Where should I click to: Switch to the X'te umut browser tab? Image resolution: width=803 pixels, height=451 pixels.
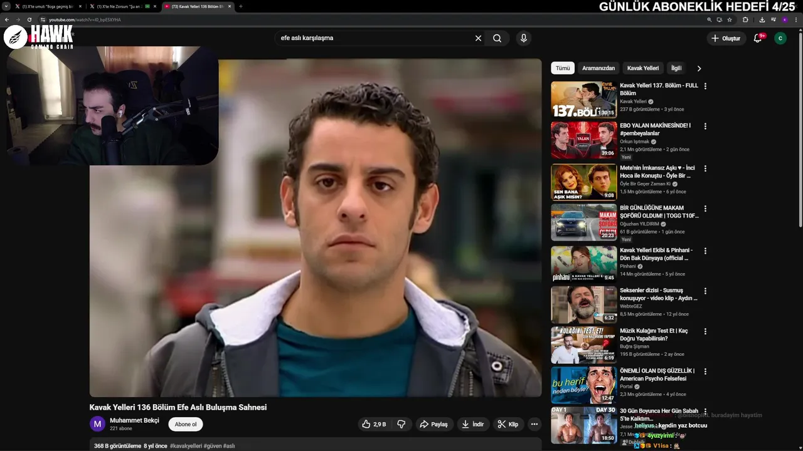tap(48, 6)
